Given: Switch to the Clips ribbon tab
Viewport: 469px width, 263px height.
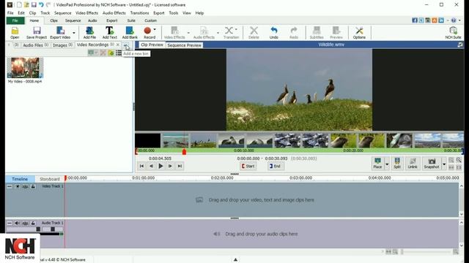Looking at the screenshot, I should [x=53, y=20].
